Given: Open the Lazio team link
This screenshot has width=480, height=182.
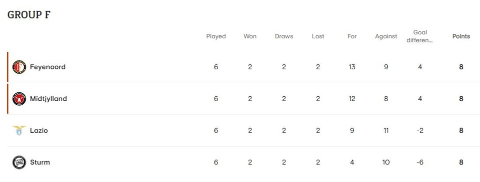Looking at the screenshot, I should point(39,131).
